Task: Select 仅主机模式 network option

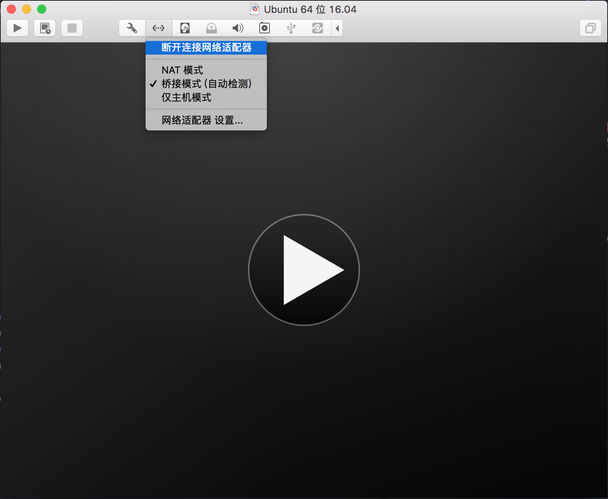Action: (x=186, y=97)
